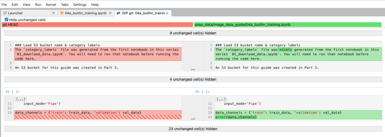Close the Diff git tab

[x=167, y=13]
